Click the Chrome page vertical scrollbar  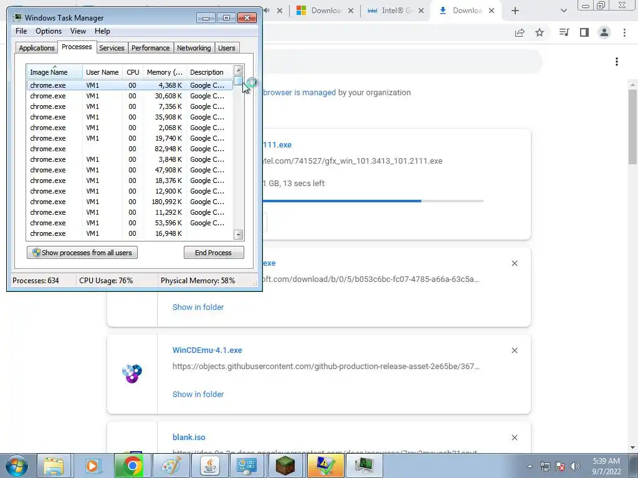(633, 126)
